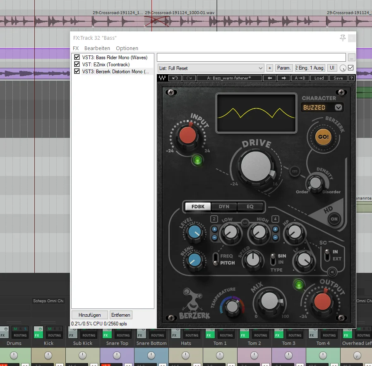Click the sidechain monitor speaker icon

click(x=332, y=272)
